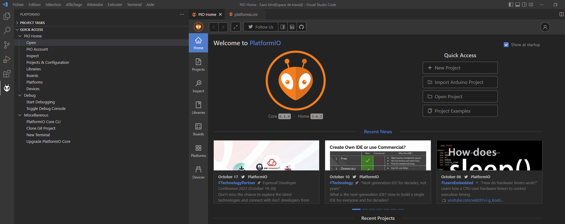
Task: Select the PlatformIO alien icon in activity bar
Action: pos(7,88)
